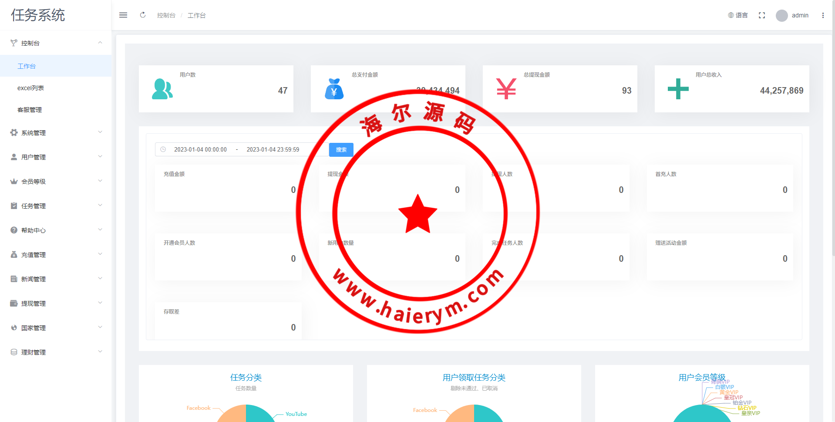Open the 语言 language selector
This screenshot has height=422, width=835.
coord(738,15)
